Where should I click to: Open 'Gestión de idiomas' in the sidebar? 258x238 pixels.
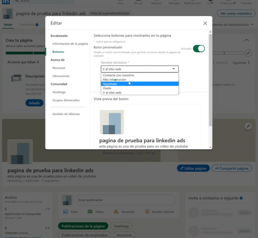(66, 114)
